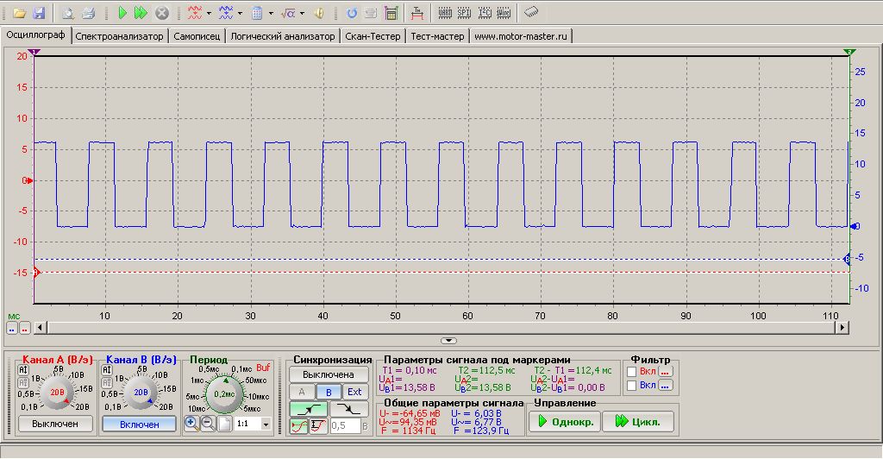883x459 pixels.
Task: Click the blue waveform channel B toolbar icon
Action: tap(226, 12)
